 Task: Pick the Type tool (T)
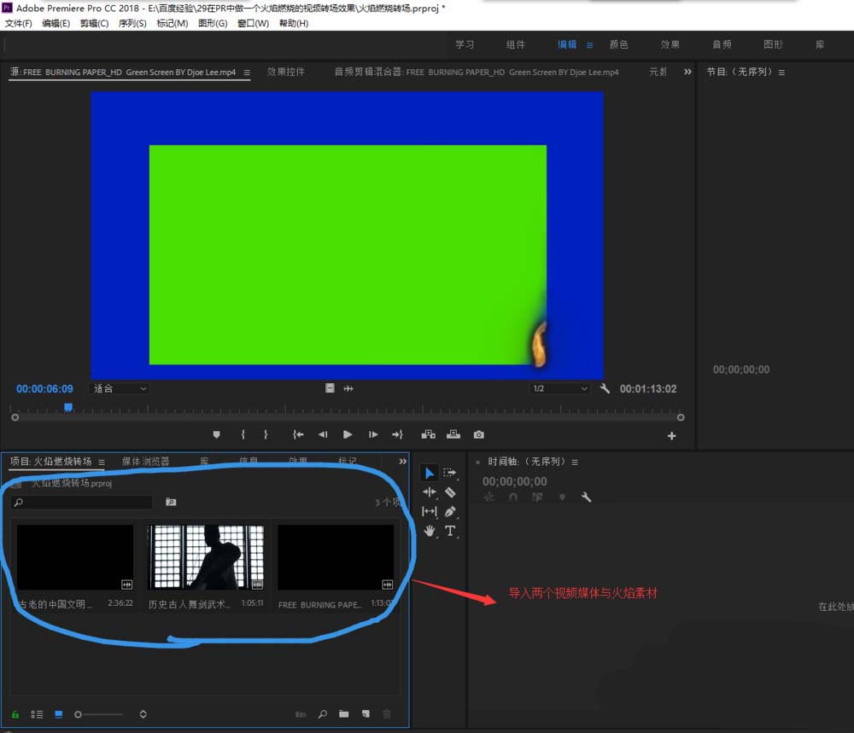pos(450,531)
